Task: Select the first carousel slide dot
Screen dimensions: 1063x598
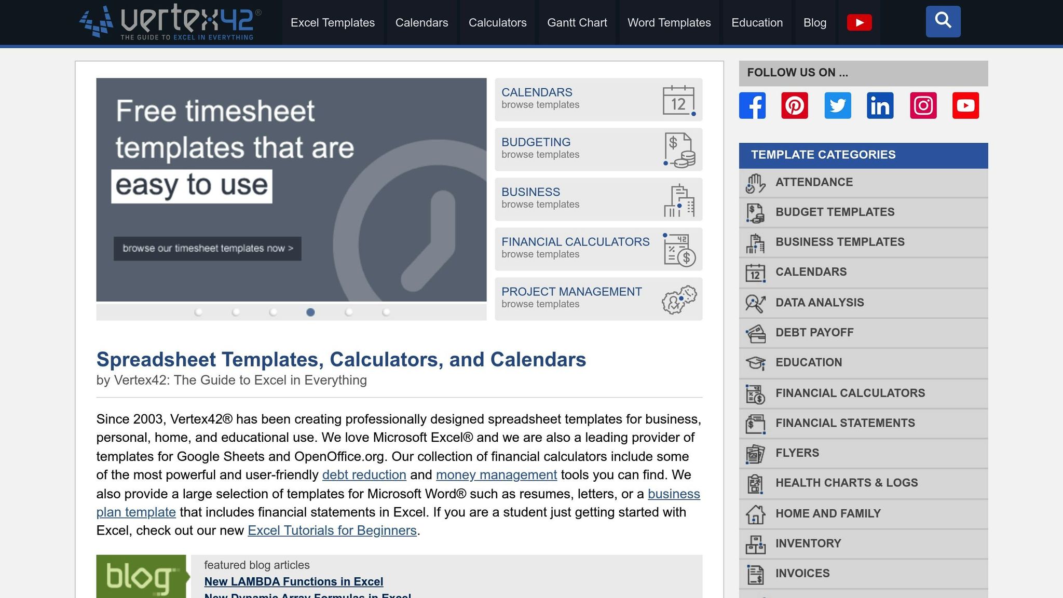Action: pos(198,312)
